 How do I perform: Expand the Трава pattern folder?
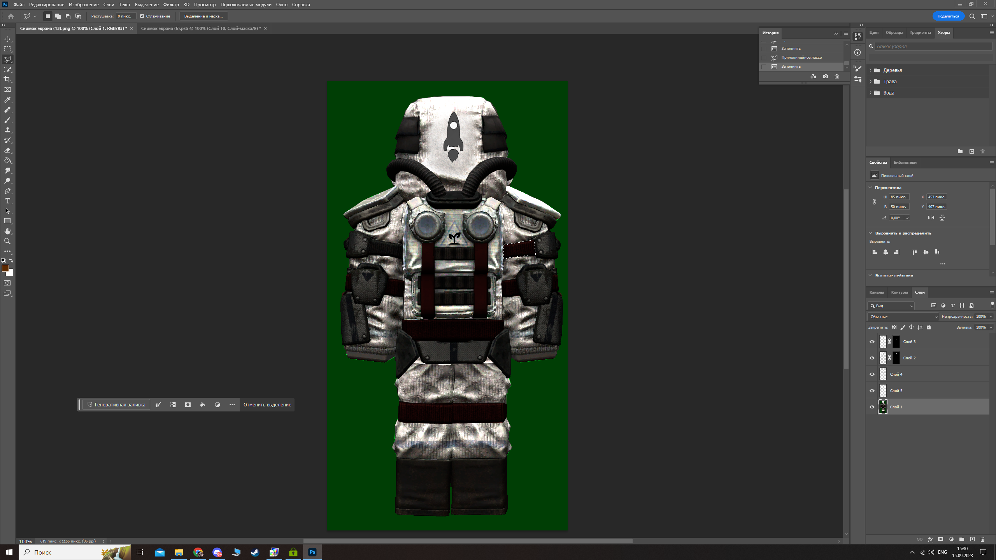[x=870, y=82]
